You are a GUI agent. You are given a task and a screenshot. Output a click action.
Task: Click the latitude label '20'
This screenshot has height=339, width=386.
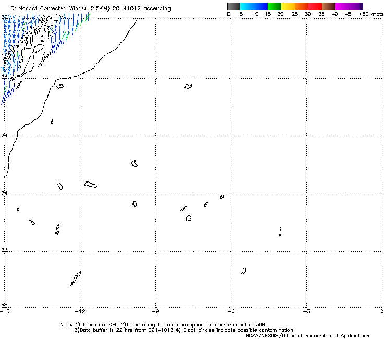pos(4,306)
